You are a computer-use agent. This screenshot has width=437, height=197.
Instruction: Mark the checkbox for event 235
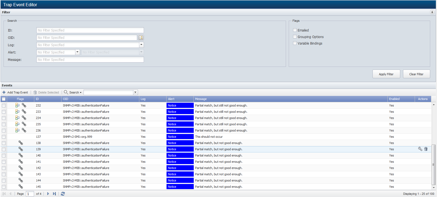point(4,124)
